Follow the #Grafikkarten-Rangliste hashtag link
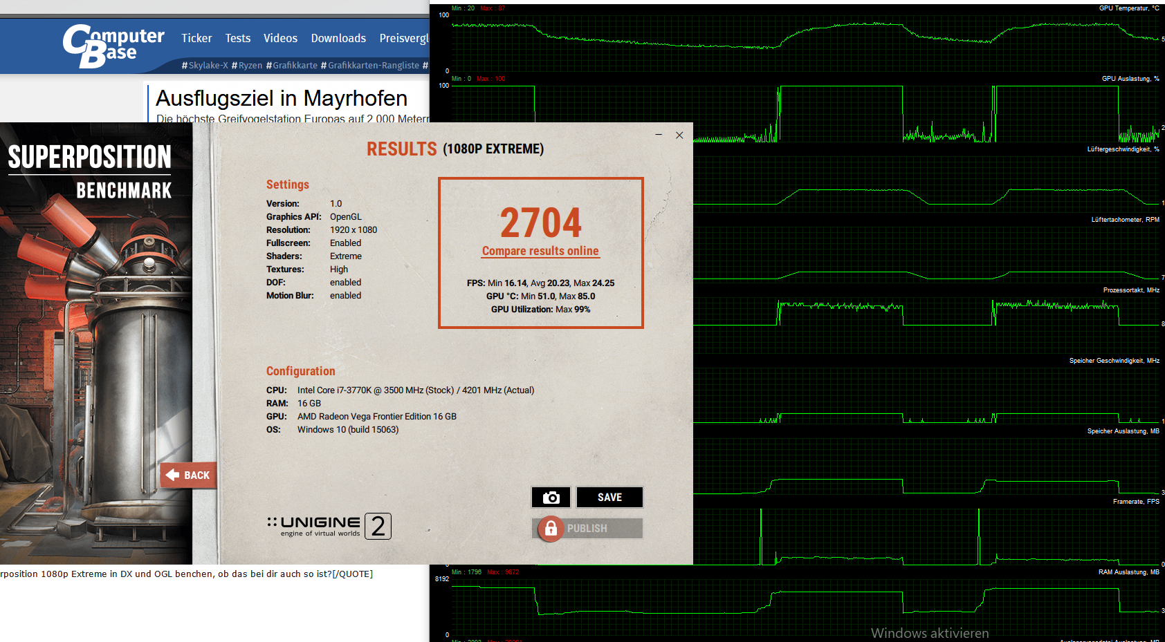Viewport: 1165px width, 642px height. [x=370, y=66]
